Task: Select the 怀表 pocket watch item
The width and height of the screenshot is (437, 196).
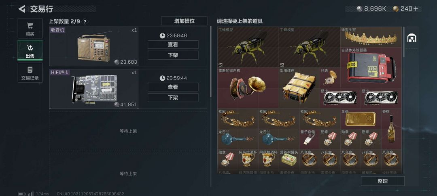Action: pyautogui.click(x=330, y=78)
